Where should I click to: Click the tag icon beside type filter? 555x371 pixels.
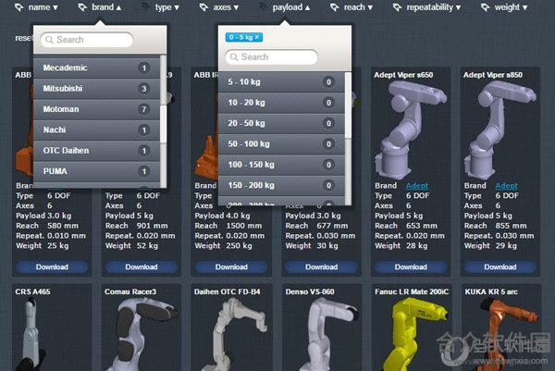[x=145, y=7]
